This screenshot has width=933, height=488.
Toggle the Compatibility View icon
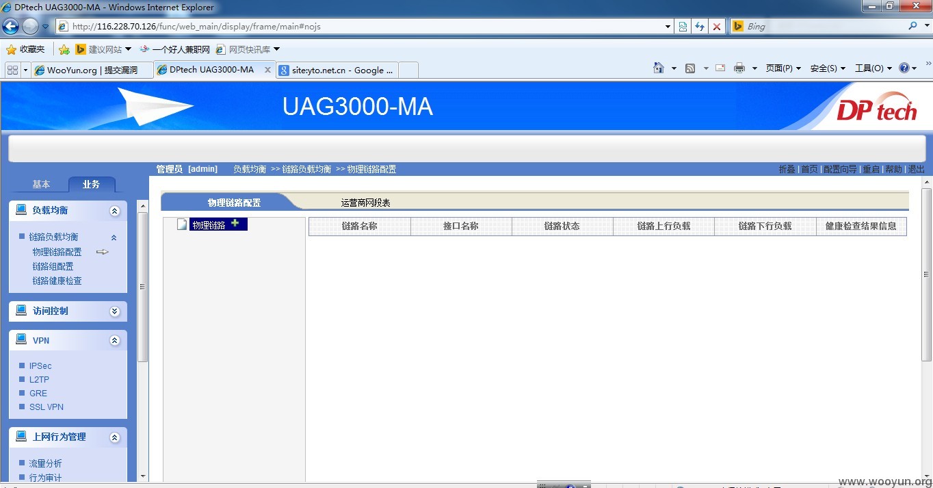pyautogui.click(x=683, y=27)
